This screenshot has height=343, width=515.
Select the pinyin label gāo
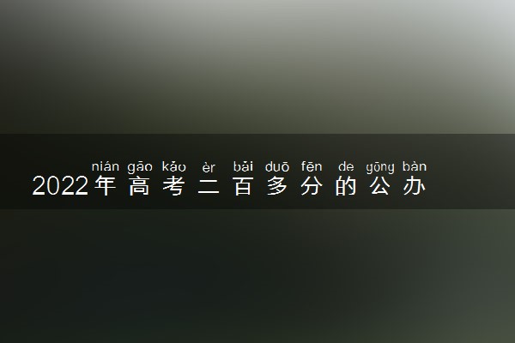pos(140,167)
